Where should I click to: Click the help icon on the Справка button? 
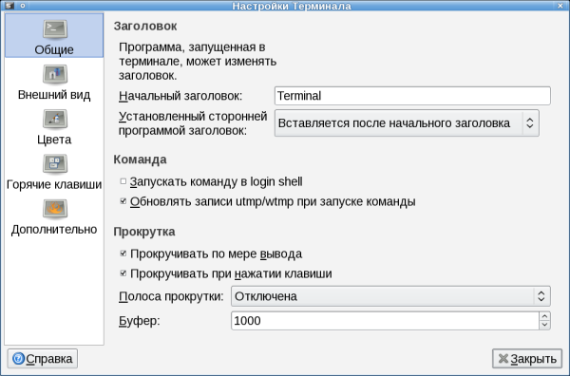[x=18, y=359]
